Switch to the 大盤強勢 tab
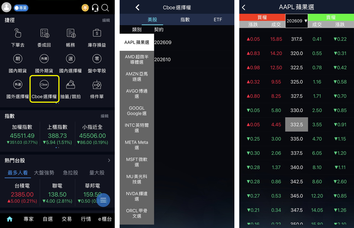Screen dimensions: 354x228 44,173
